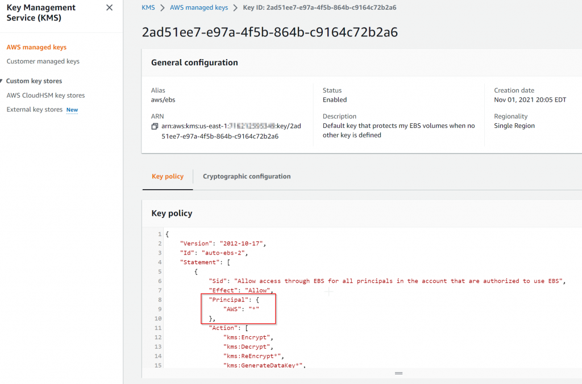Go to AWS managed keys breadcrumb
Viewport: 582px width, 384px height.
[x=199, y=7]
